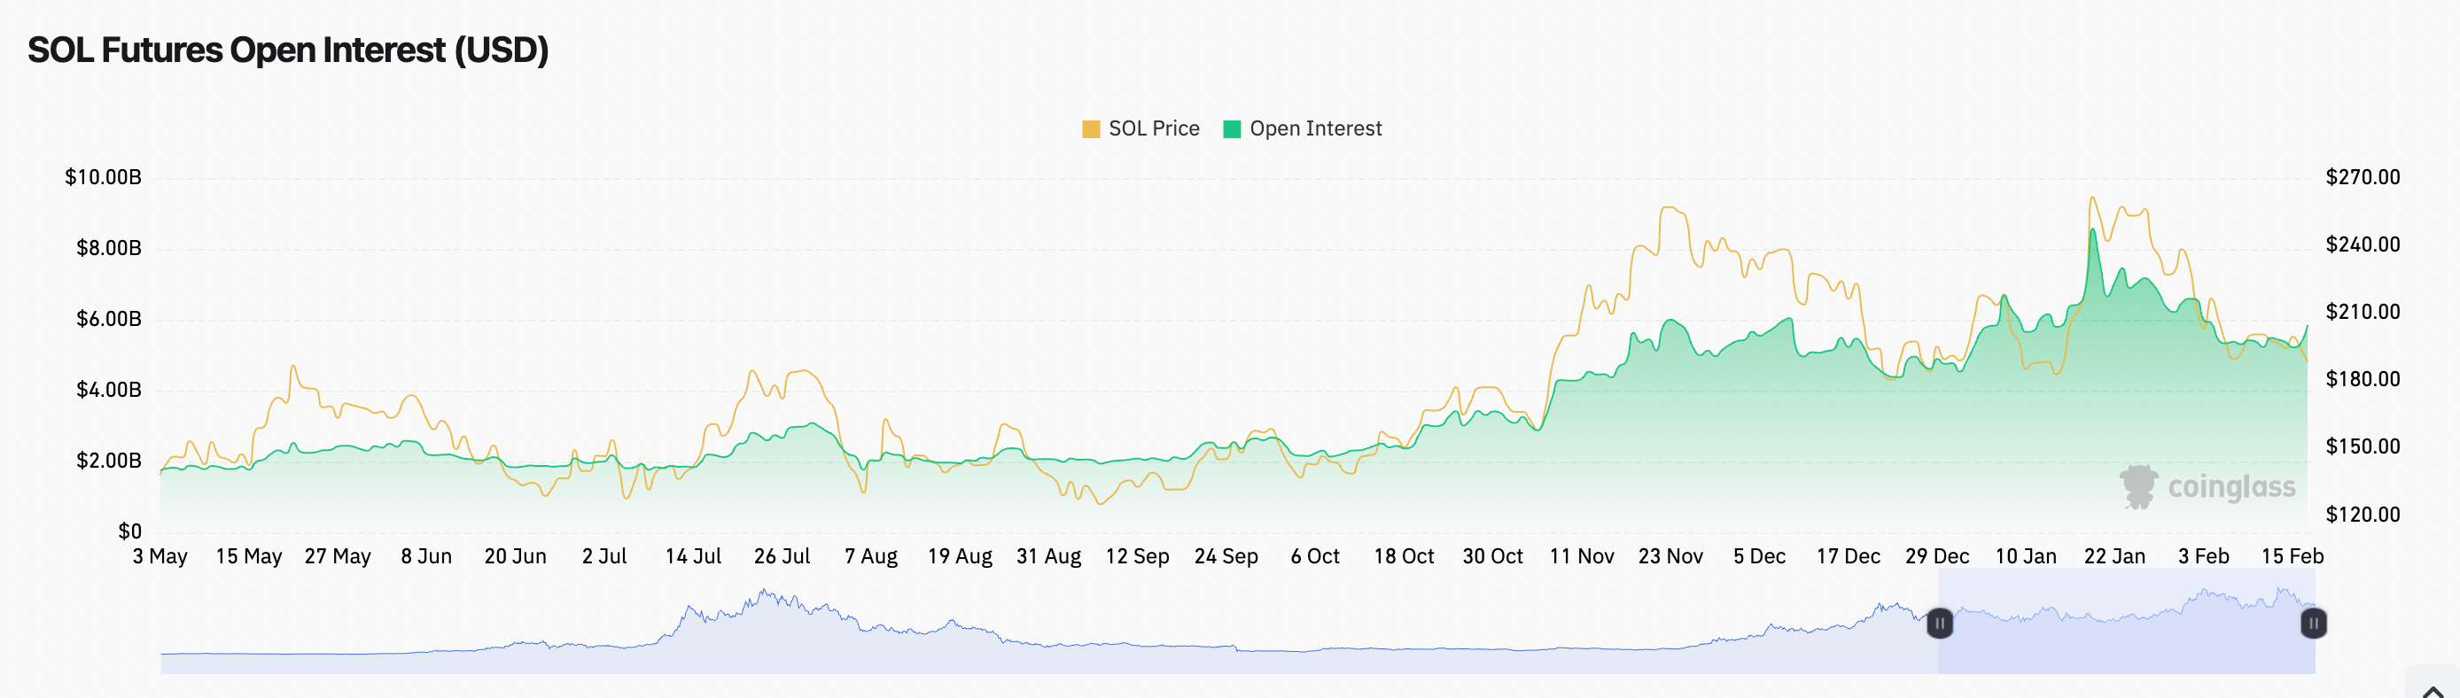Click the SOL Futures Open Interest title
The image size is (2460, 698).
pos(287,50)
